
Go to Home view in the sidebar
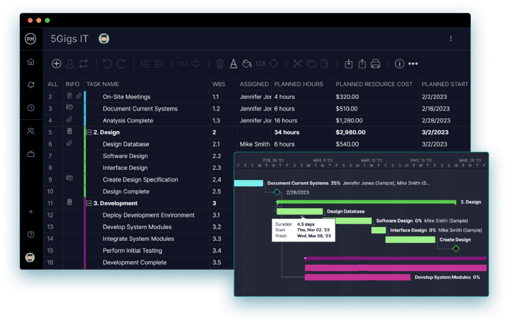point(31,61)
